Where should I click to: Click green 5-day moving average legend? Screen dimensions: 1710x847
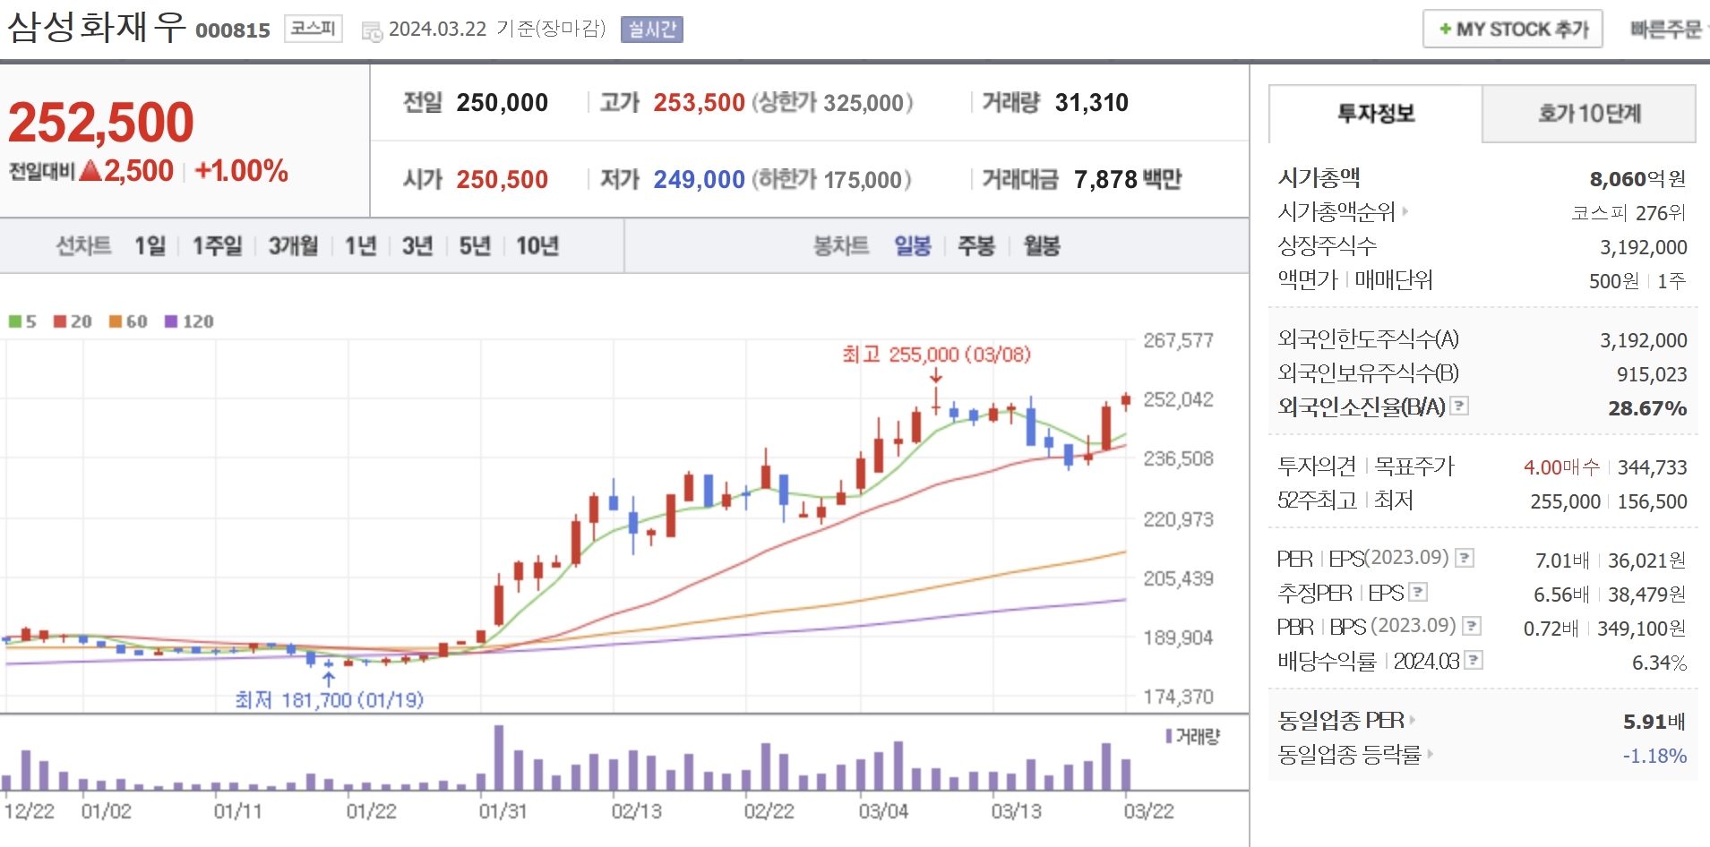pos(22,321)
